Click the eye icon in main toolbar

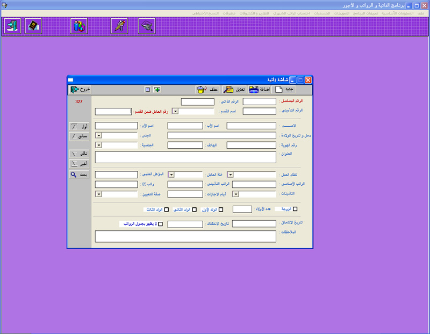[146, 25]
